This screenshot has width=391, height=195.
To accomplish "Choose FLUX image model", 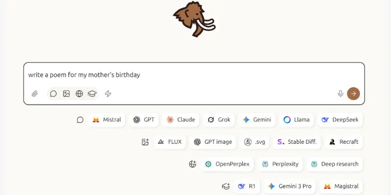I will pos(170,142).
